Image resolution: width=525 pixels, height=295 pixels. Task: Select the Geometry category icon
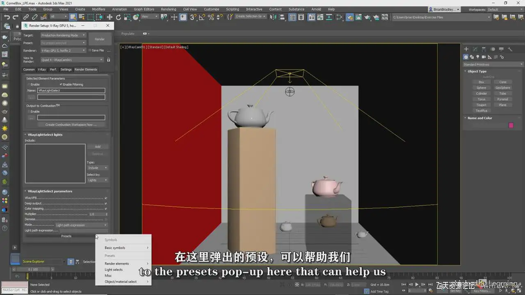pos(466,57)
